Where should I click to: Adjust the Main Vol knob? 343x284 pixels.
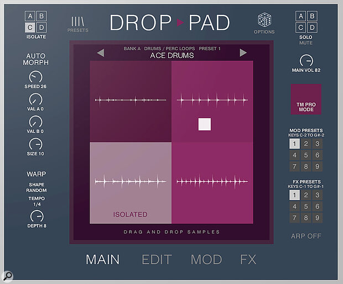coord(305,60)
